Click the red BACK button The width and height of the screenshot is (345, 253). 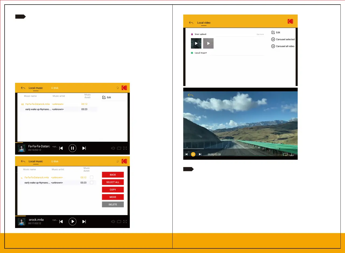coord(113,175)
